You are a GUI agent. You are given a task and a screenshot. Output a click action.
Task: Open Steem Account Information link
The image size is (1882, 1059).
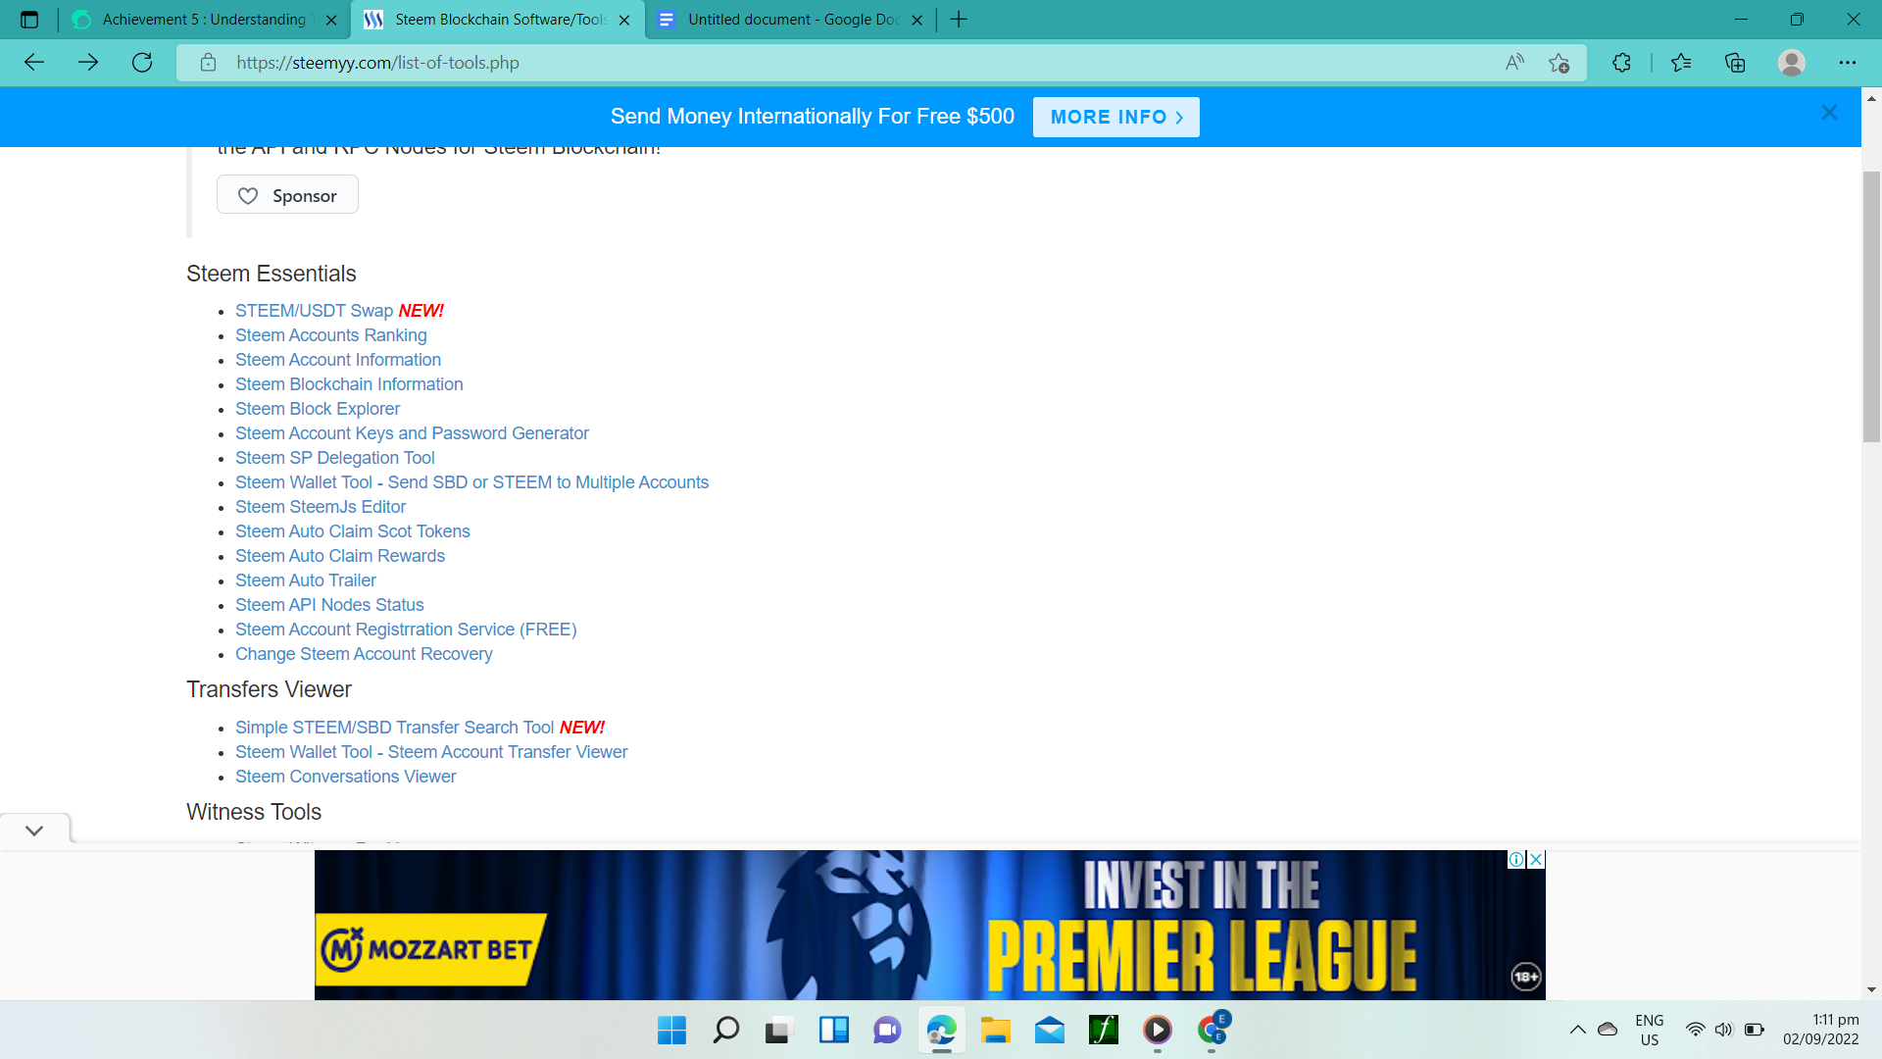(x=337, y=360)
